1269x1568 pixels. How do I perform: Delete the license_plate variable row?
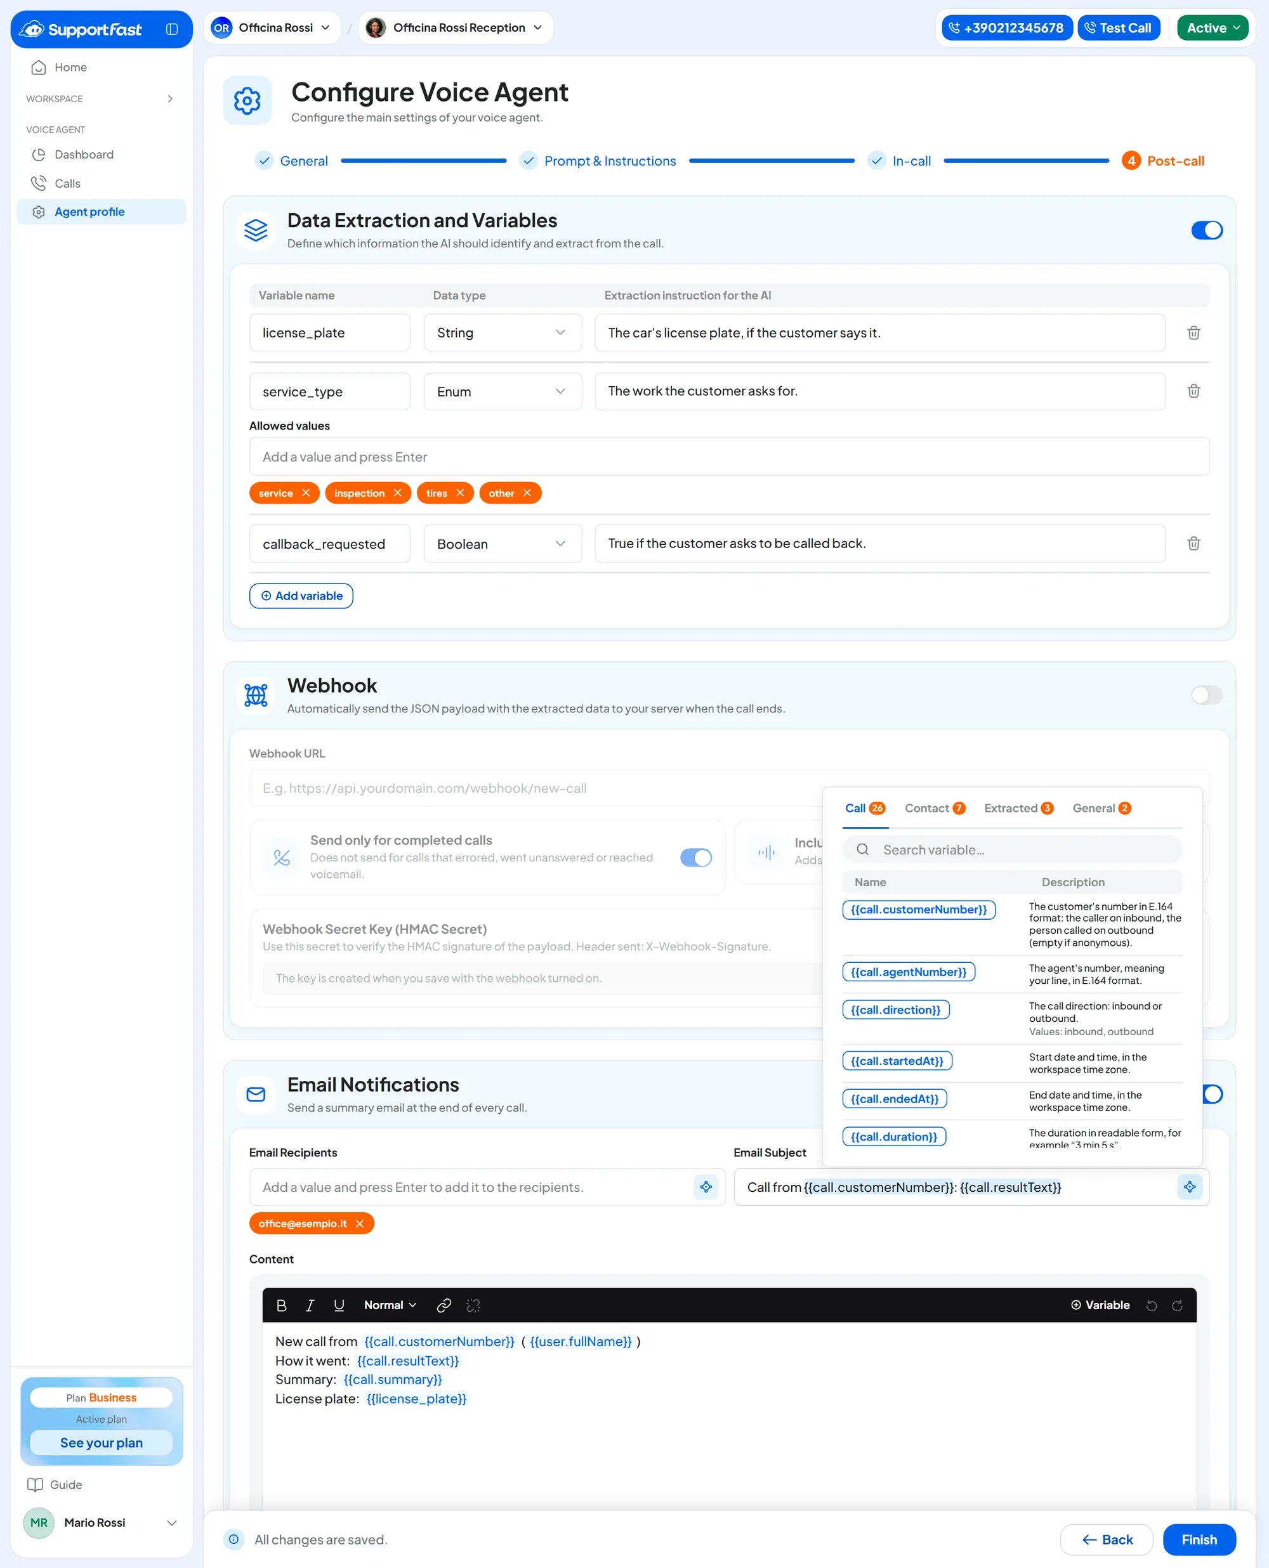click(x=1193, y=332)
